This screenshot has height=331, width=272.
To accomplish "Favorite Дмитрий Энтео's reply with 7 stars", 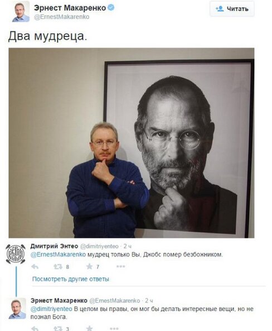I will tap(93, 267).
